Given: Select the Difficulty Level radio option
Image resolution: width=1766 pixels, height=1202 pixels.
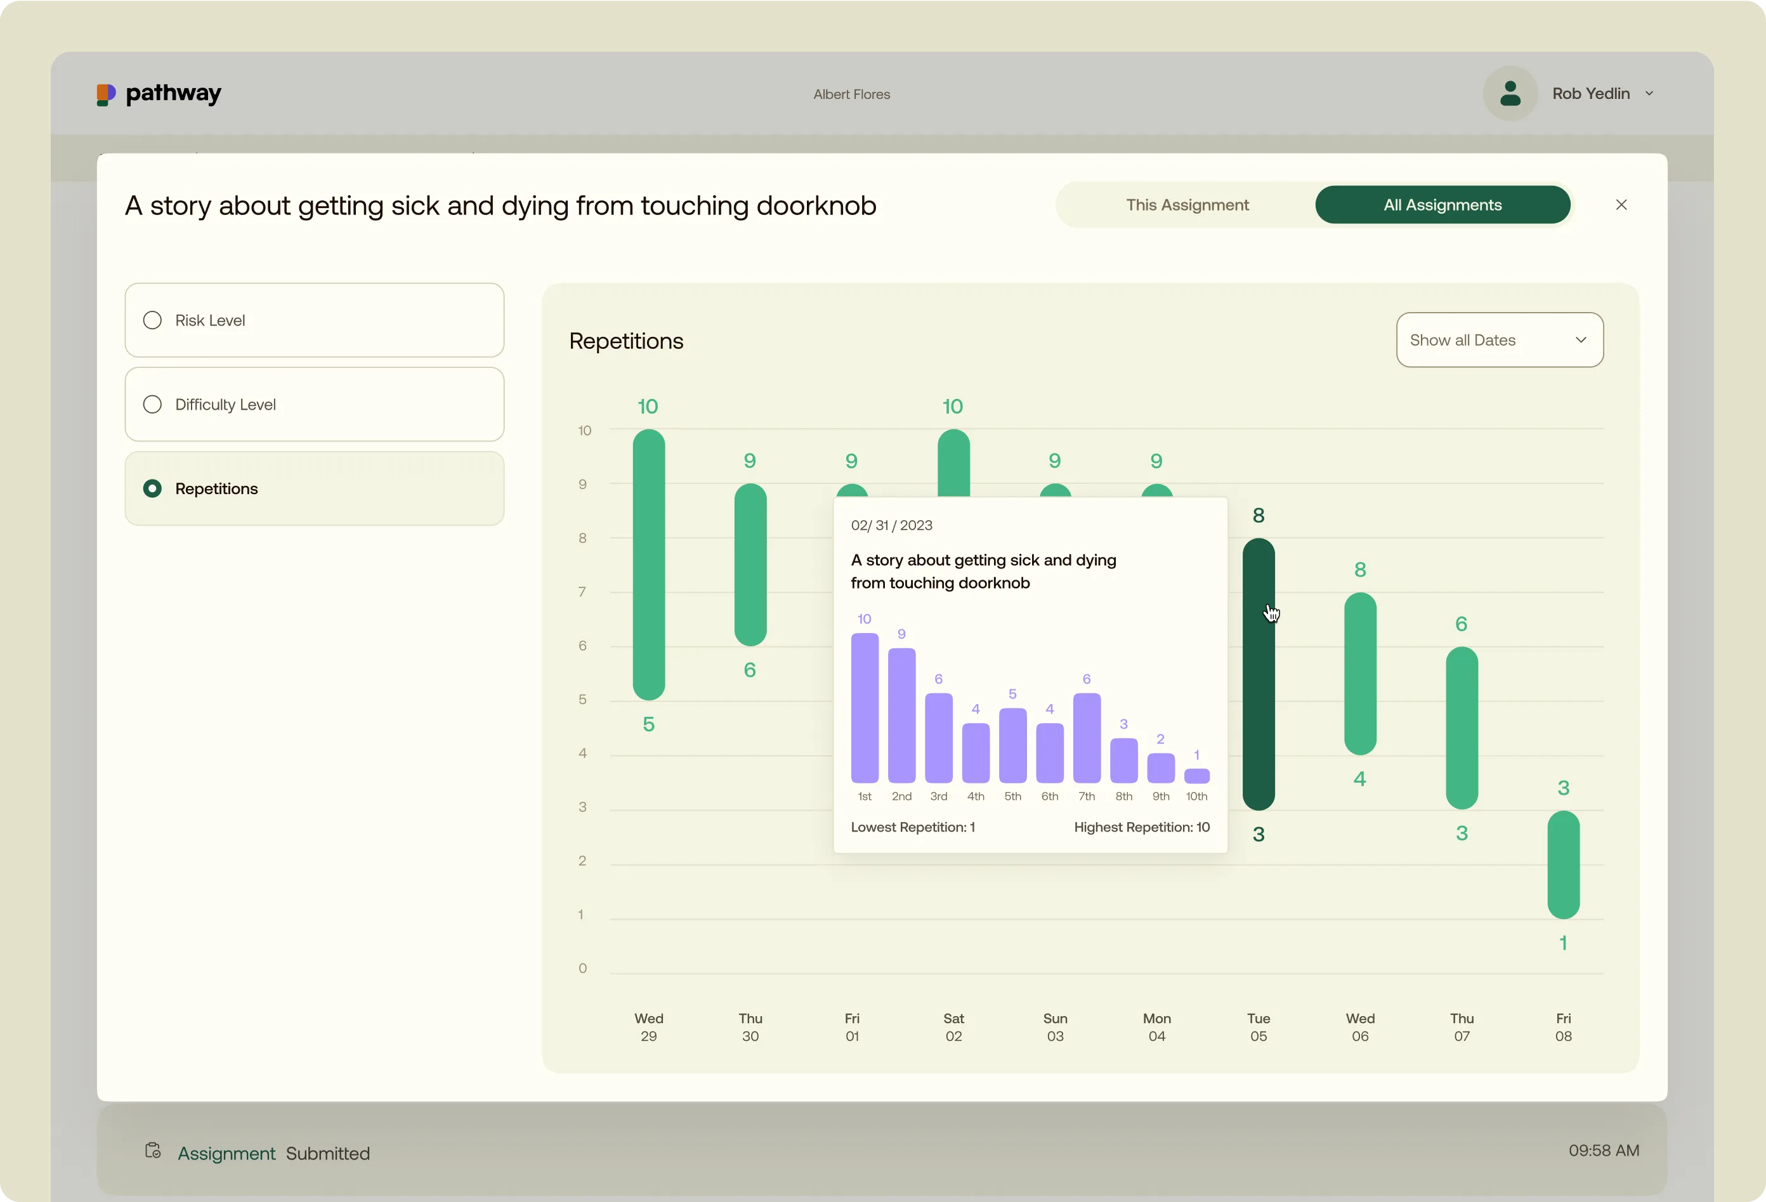Looking at the screenshot, I should coord(153,404).
